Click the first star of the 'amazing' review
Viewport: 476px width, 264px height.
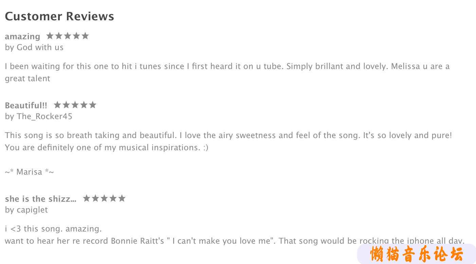point(50,36)
